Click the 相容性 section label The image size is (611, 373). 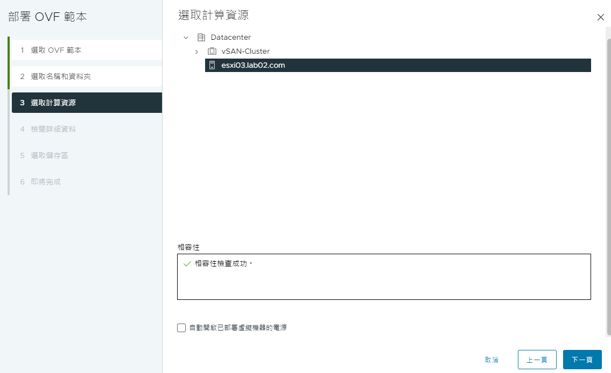pos(188,247)
